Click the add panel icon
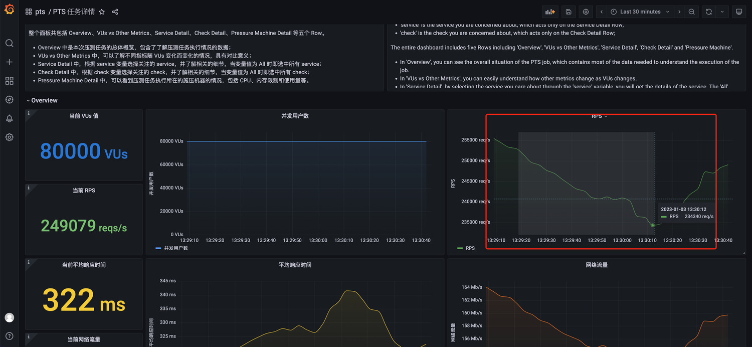This screenshot has width=752, height=347. tap(550, 12)
